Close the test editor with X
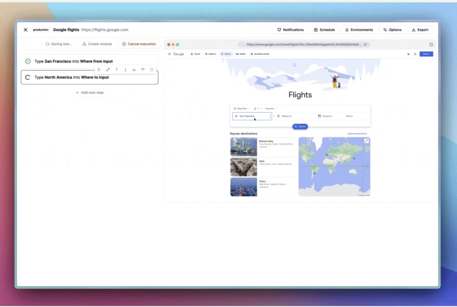 (x=25, y=30)
